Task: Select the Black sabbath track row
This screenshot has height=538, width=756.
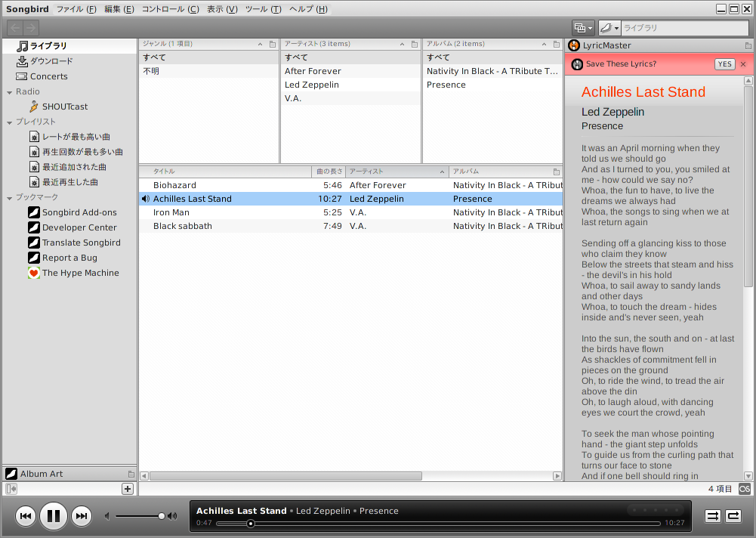Action: (351, 226)
